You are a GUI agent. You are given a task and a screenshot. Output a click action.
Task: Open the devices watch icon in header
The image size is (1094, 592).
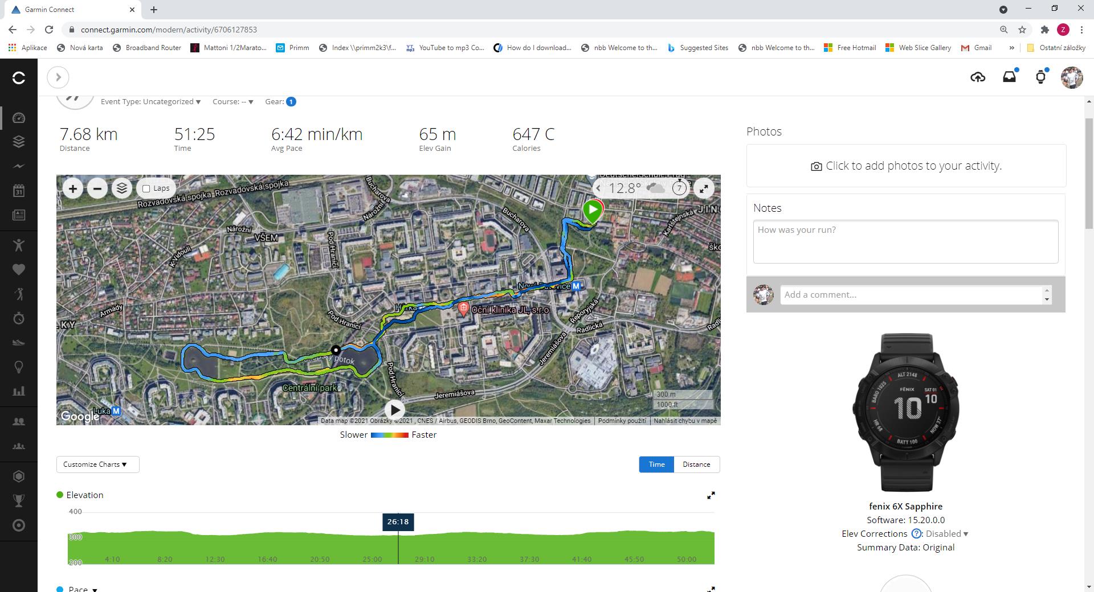click(1040, 77)
